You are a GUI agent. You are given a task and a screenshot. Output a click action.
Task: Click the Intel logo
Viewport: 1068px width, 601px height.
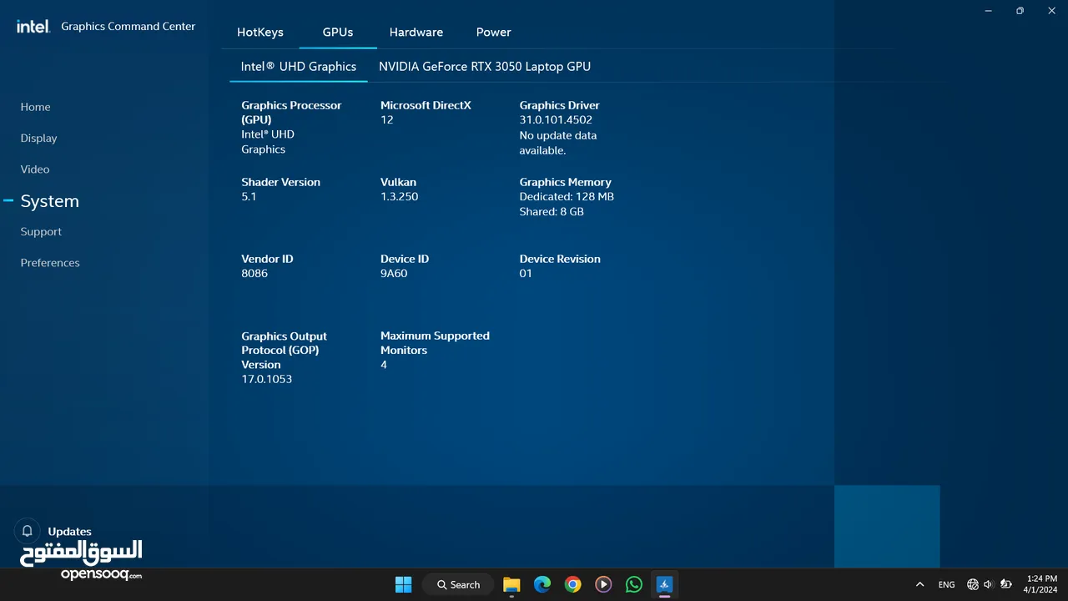point(33,26)
